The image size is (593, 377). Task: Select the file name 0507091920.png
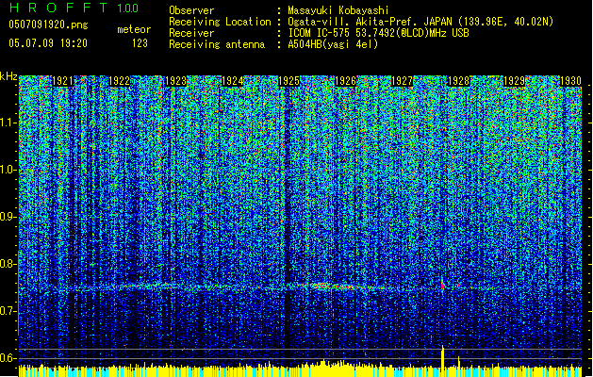(x=48, y=25)
